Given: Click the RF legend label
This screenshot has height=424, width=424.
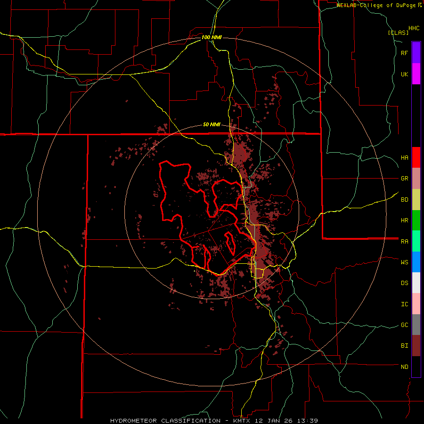Looking at the screenshot, I should [404, 53].
